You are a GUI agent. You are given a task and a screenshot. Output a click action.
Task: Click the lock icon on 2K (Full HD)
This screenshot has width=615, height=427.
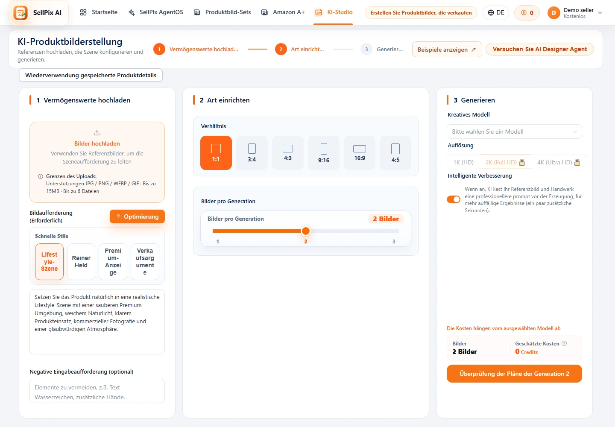[522, 162]
